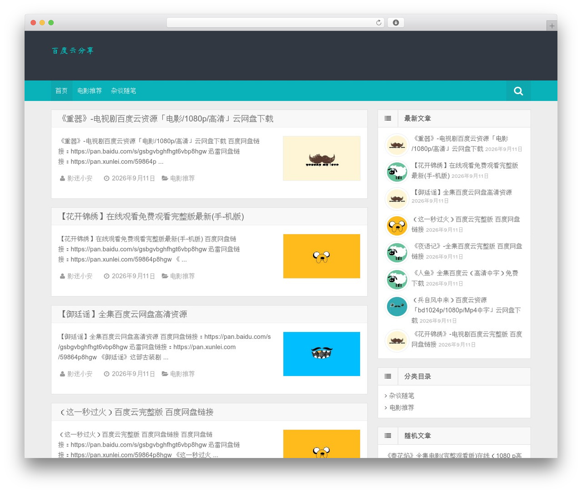Open article title 《重器》-电视剧百度云资源 in main list

[166, 119]
